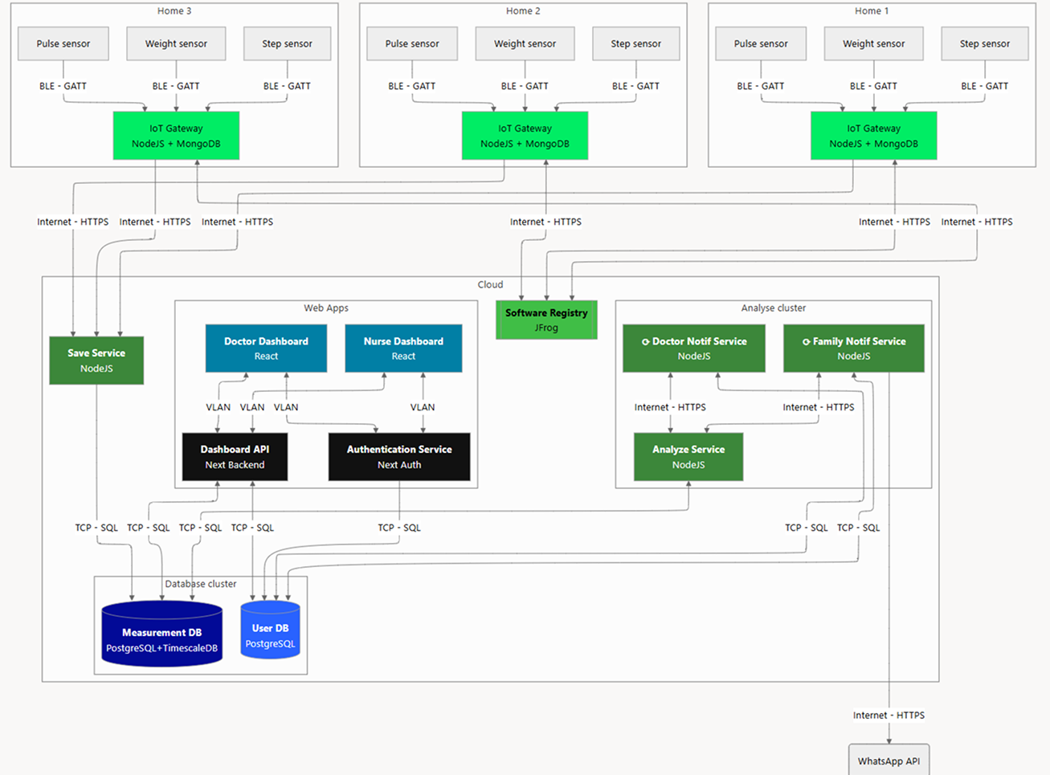Select the Web Apps group title
The width and height of the screenshot is (1050, 775).
tap(326, 308)
